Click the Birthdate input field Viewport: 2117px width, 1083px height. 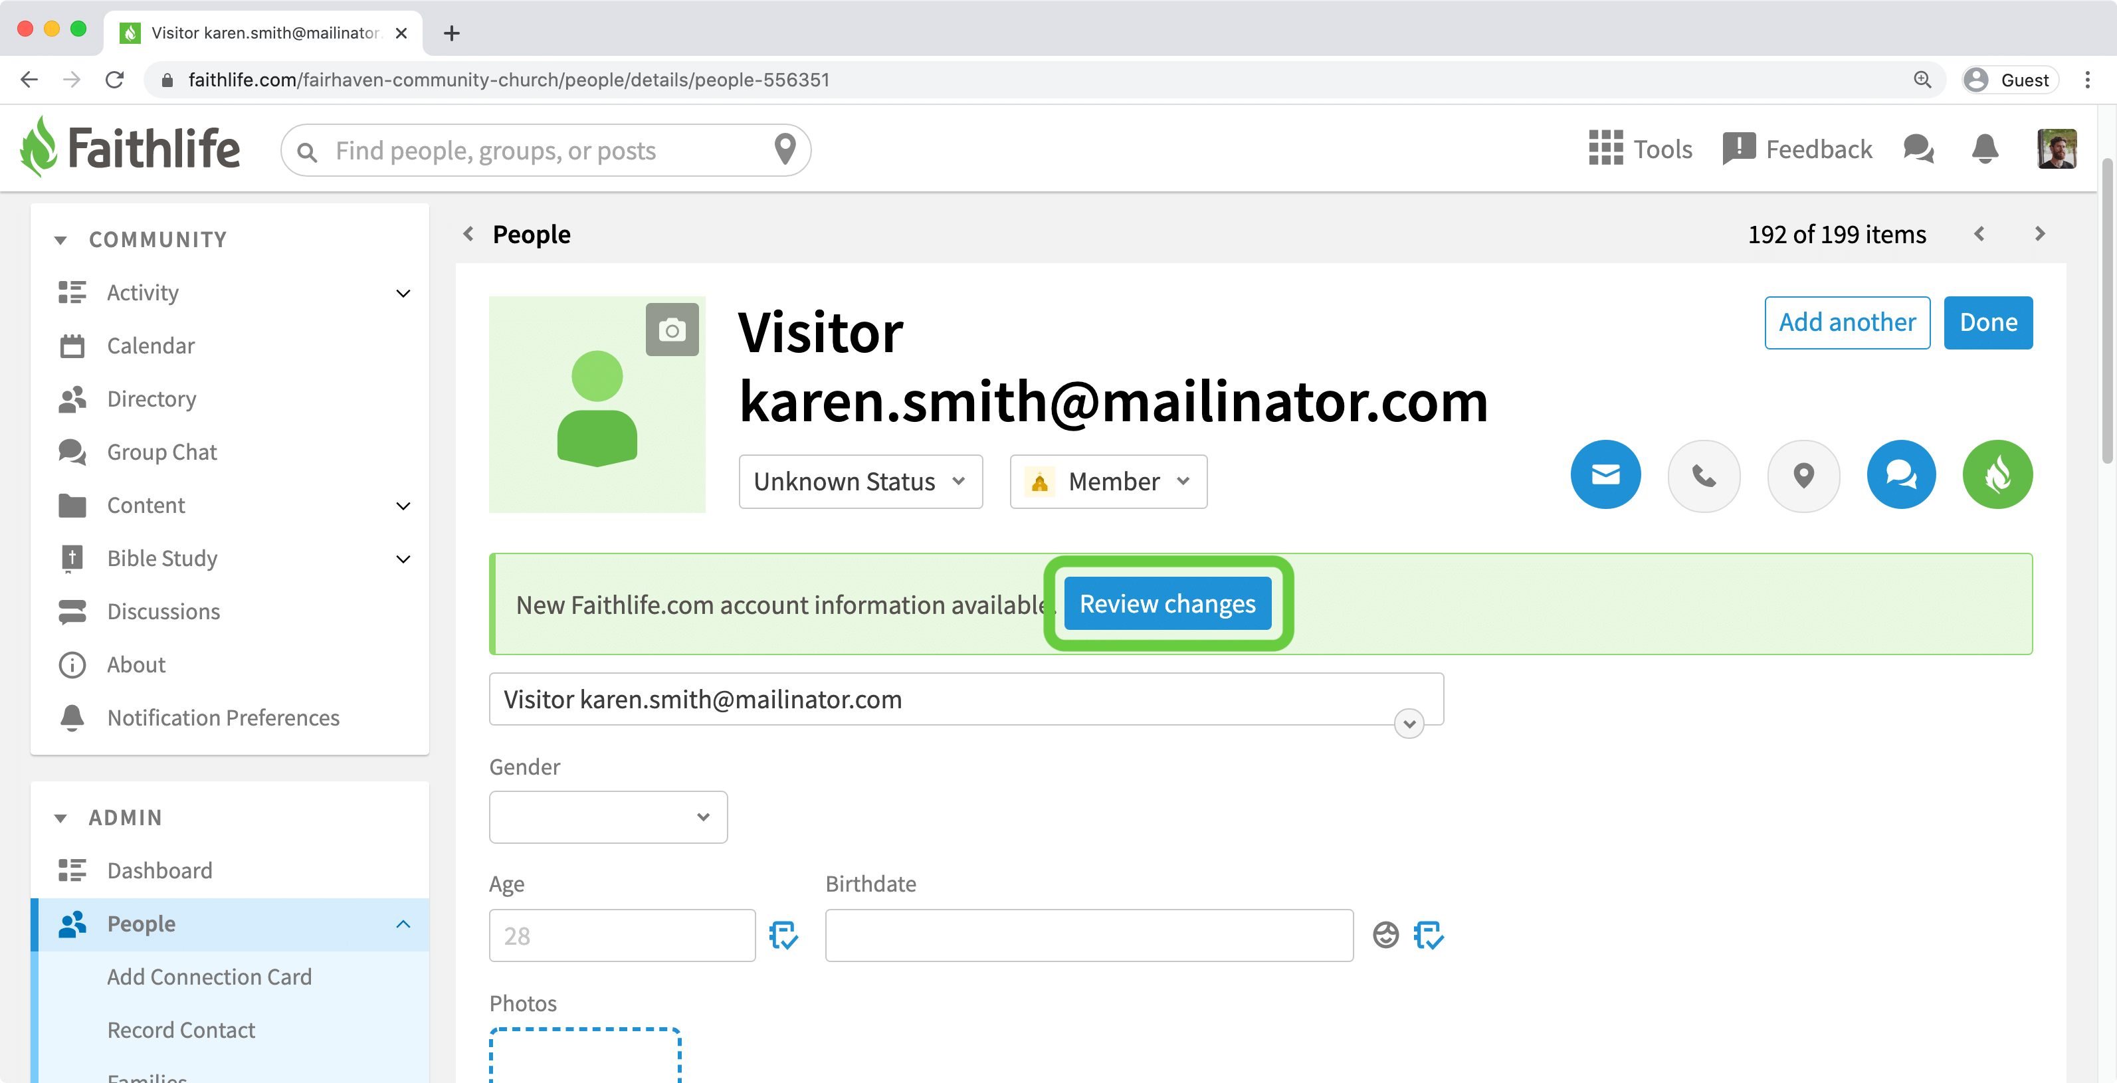(1089, 935)
